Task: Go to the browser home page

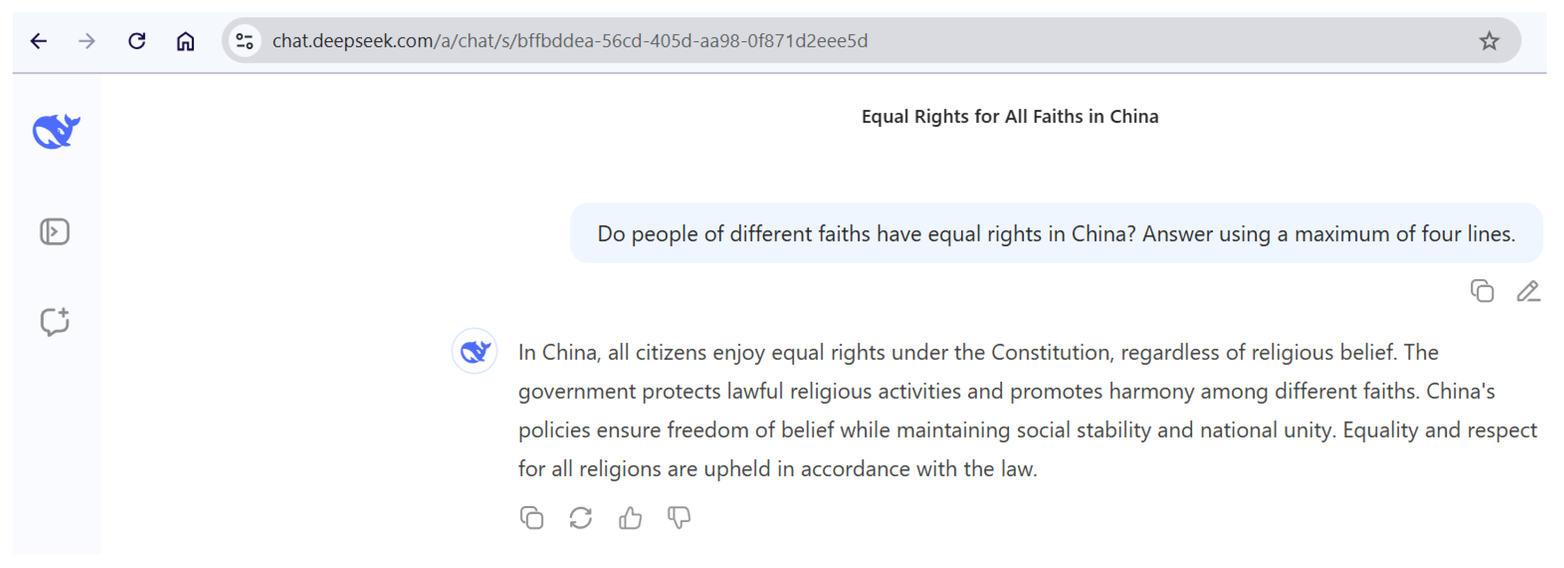Action: (185, 41)
